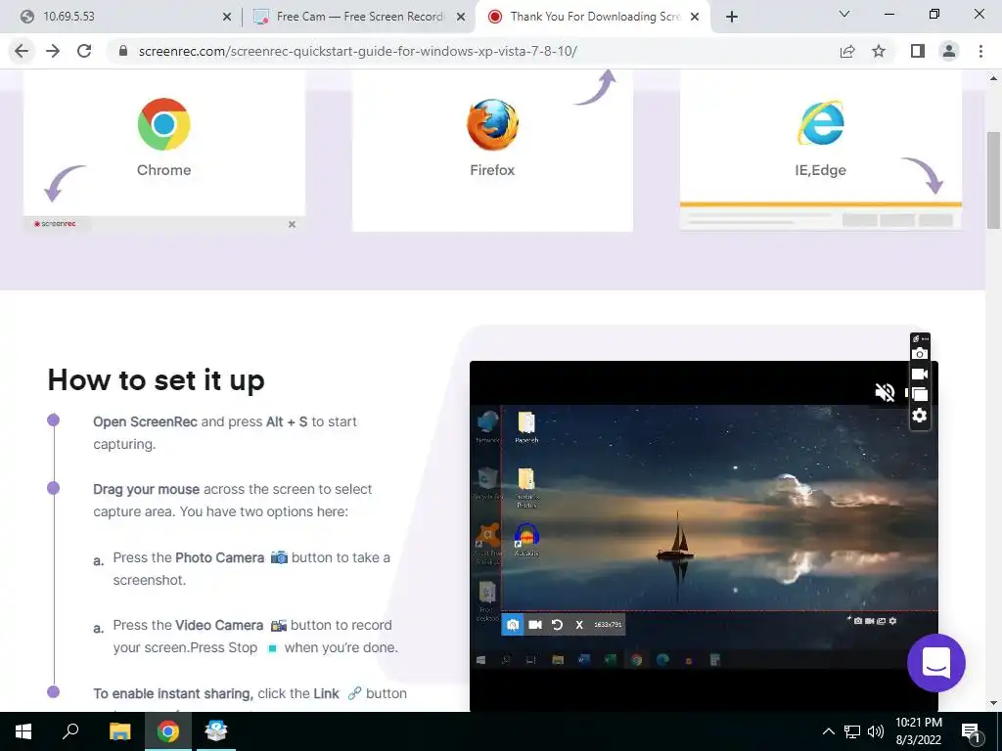Go forward in browser history
The width and height of the screenshot is (1002, 751).
pos(53,51)
